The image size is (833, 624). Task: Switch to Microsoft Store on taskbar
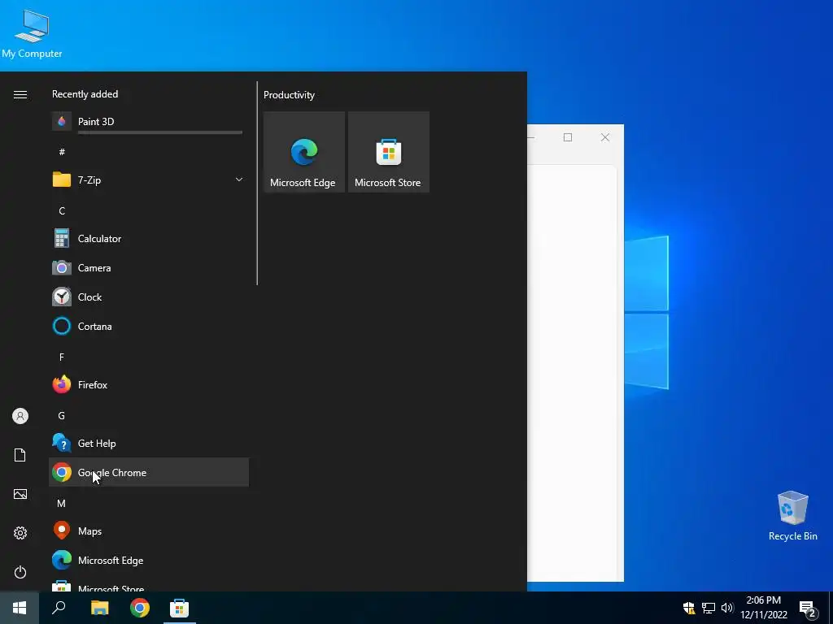[x=179, y=608]
